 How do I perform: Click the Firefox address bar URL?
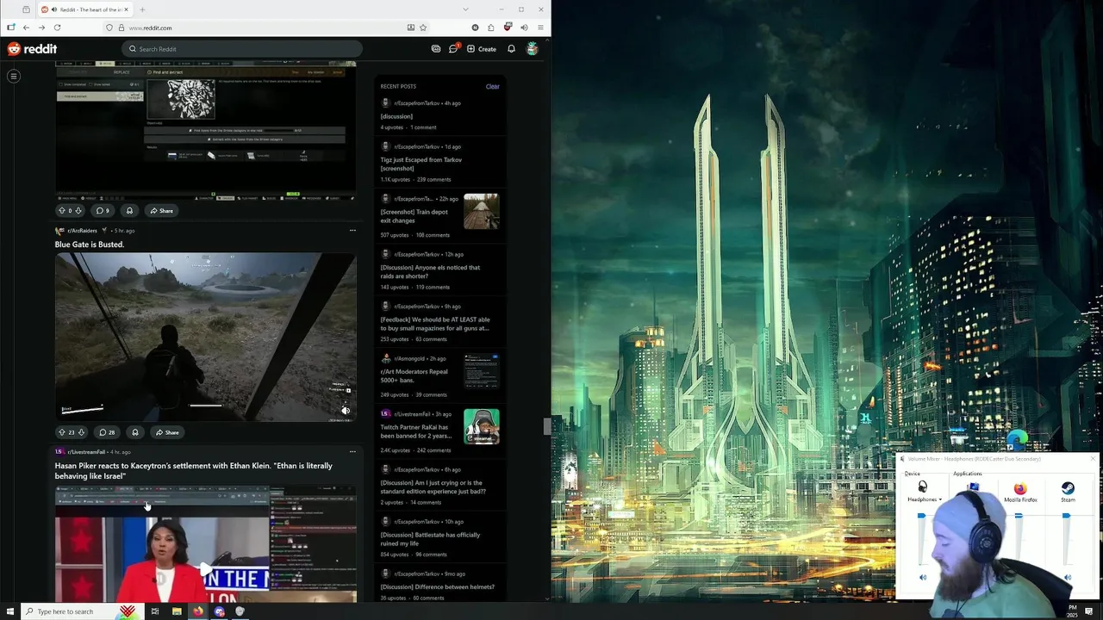pos(151,28)
